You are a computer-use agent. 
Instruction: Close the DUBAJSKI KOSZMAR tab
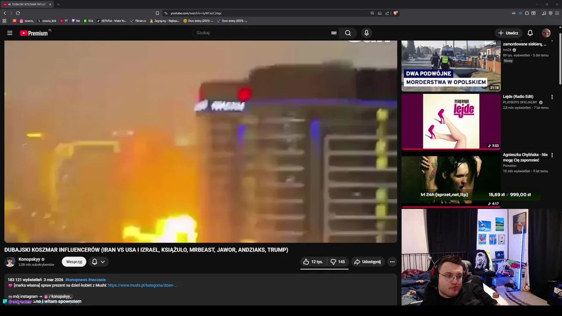coord(50,4)
